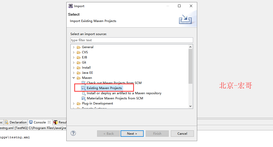Click the Maven folder icon
Image resolution: width=273 pixels, height=147 pixels.
(x=79, y=78)
